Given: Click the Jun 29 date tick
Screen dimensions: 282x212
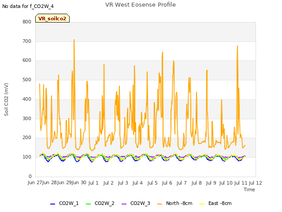Looking at the screenshot, I should [x=64, y=183].
